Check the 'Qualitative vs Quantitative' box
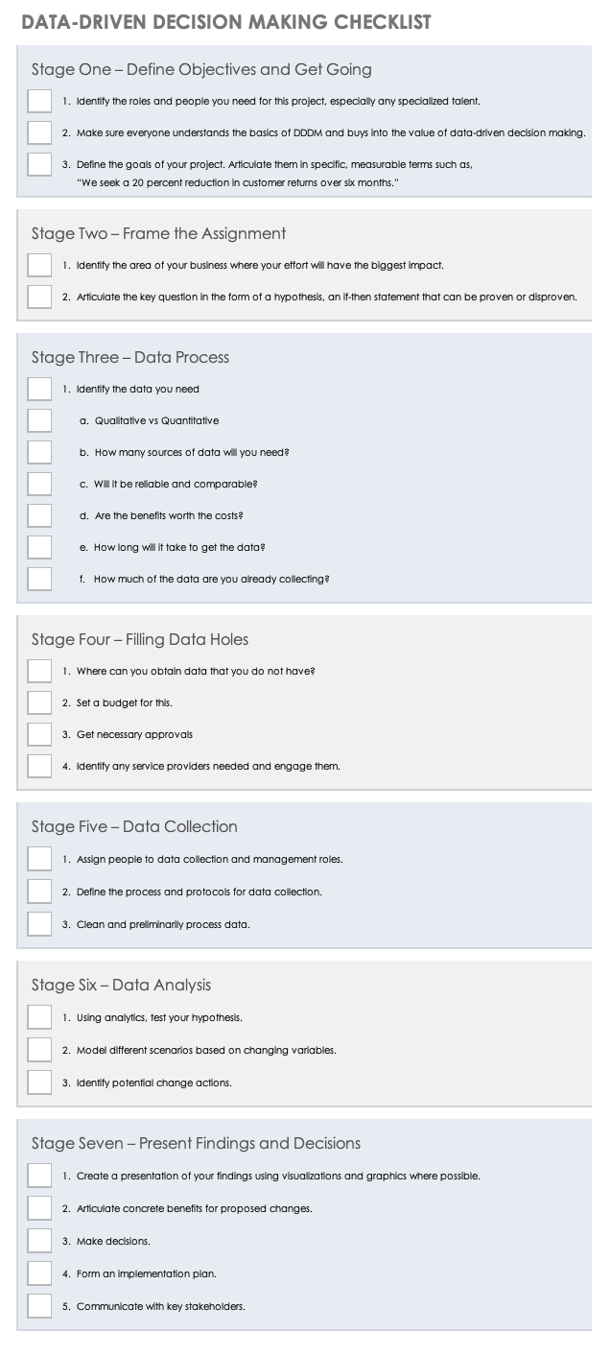Viewport: 611px width, 1356px height. [x=39, y=420]
